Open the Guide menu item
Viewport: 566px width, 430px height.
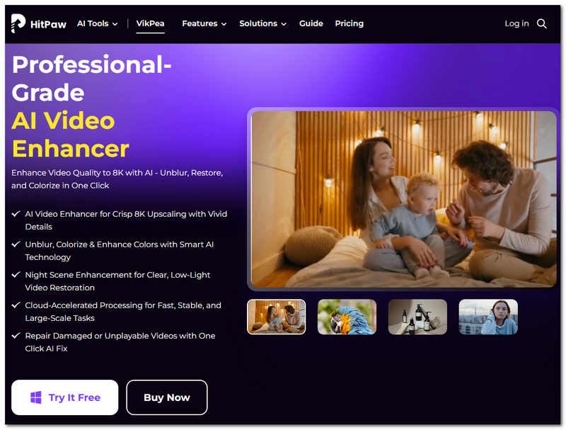311,23
